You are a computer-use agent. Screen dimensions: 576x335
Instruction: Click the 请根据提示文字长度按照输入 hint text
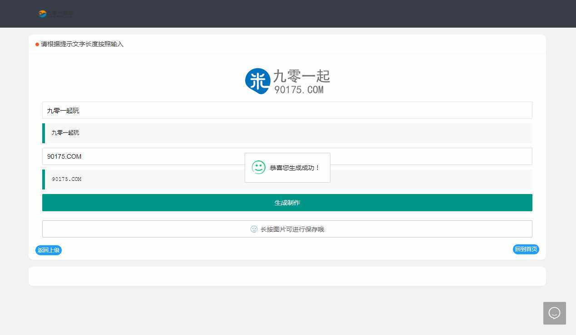pos(82,44)
